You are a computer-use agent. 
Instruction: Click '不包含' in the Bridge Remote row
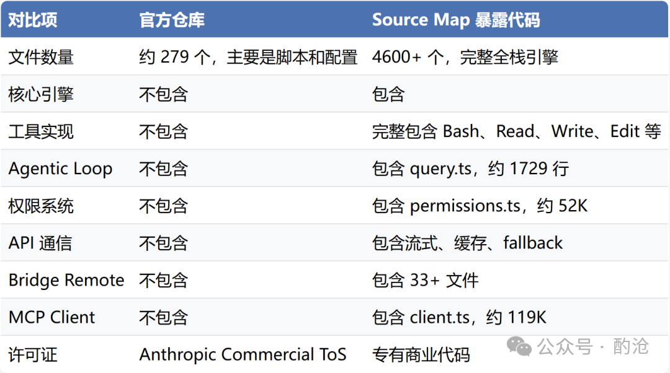[x=164, y=281]
